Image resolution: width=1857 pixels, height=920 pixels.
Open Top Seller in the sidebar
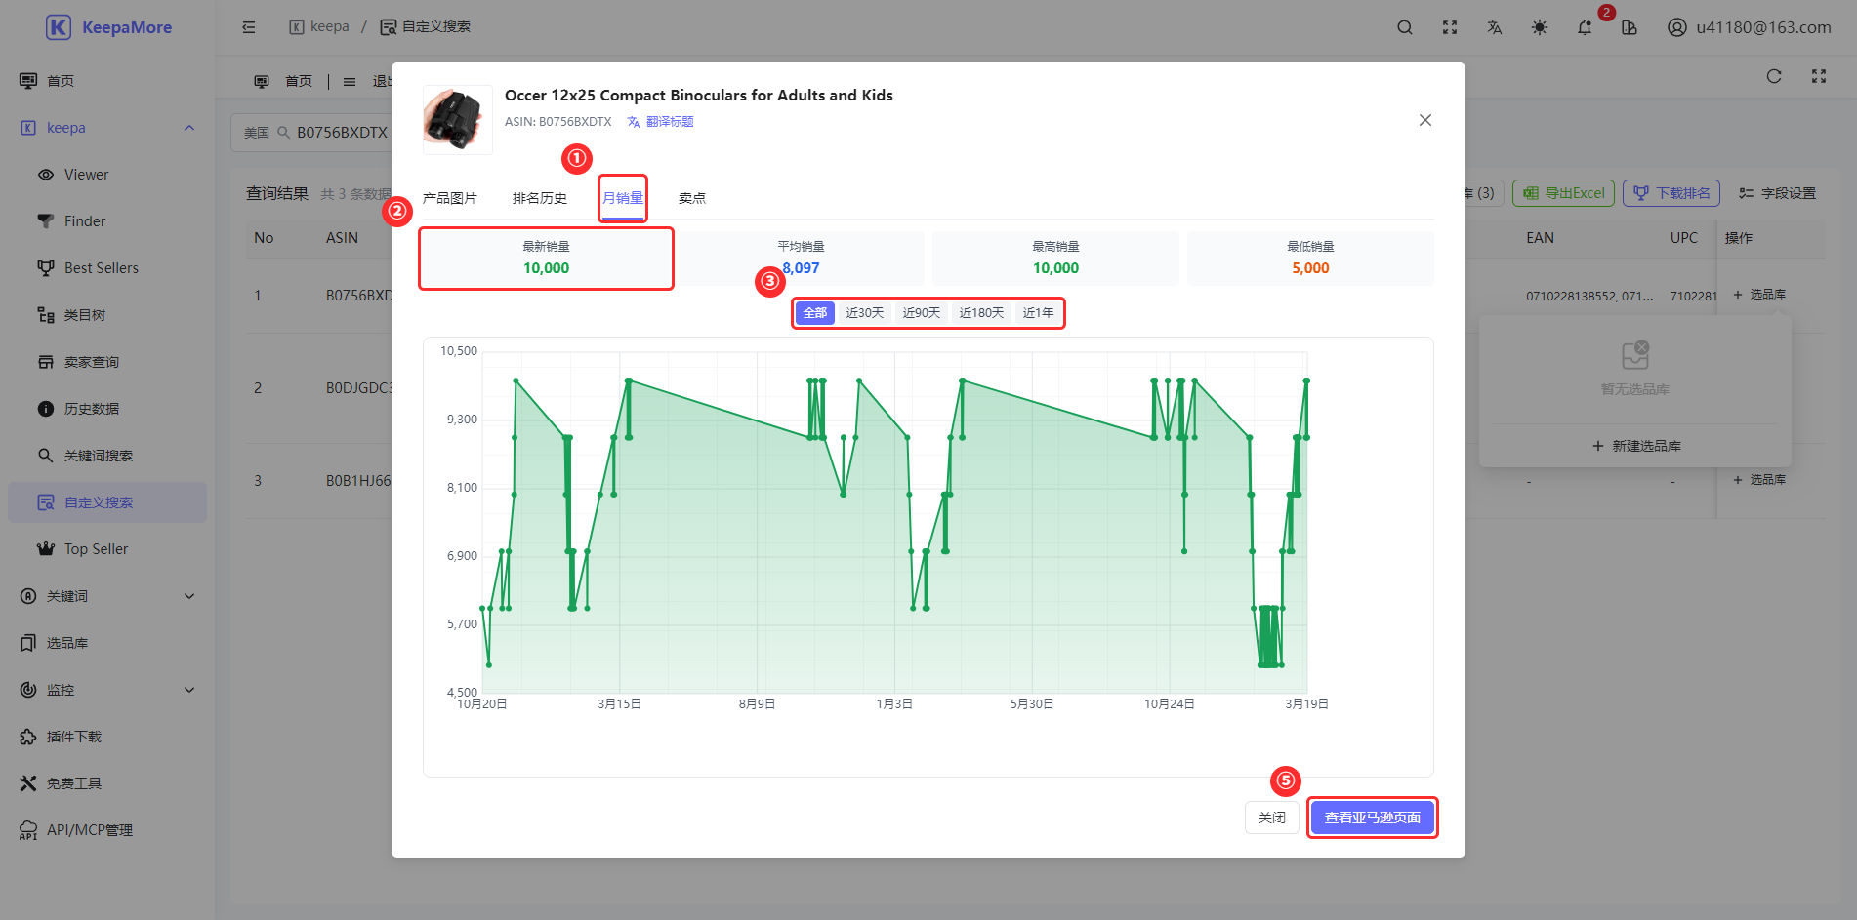pyautogui.click(x=107, y=549)
